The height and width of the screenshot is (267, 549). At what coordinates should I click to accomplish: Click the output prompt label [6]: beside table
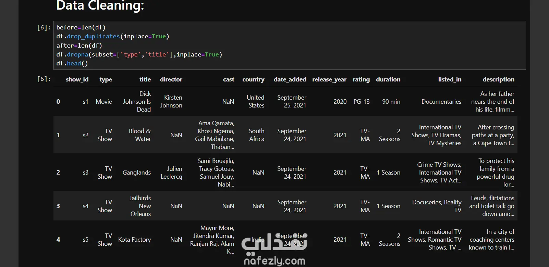point(44,79)
